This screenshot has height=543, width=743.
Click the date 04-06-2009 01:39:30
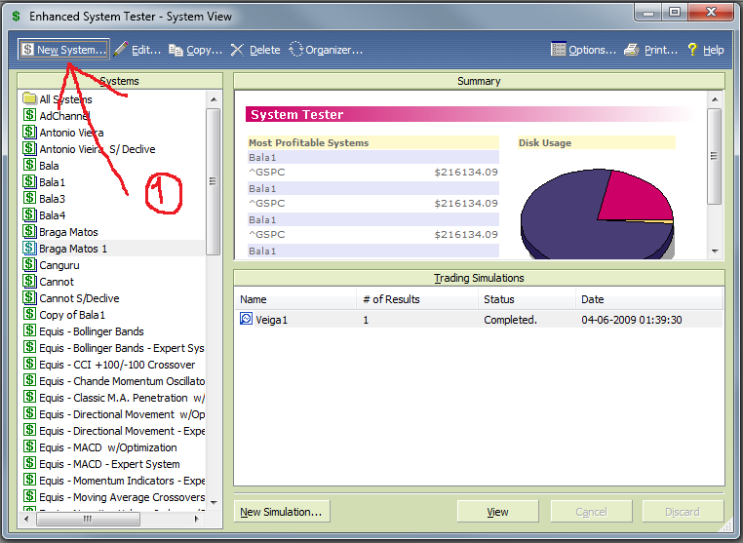coord(632,320)
